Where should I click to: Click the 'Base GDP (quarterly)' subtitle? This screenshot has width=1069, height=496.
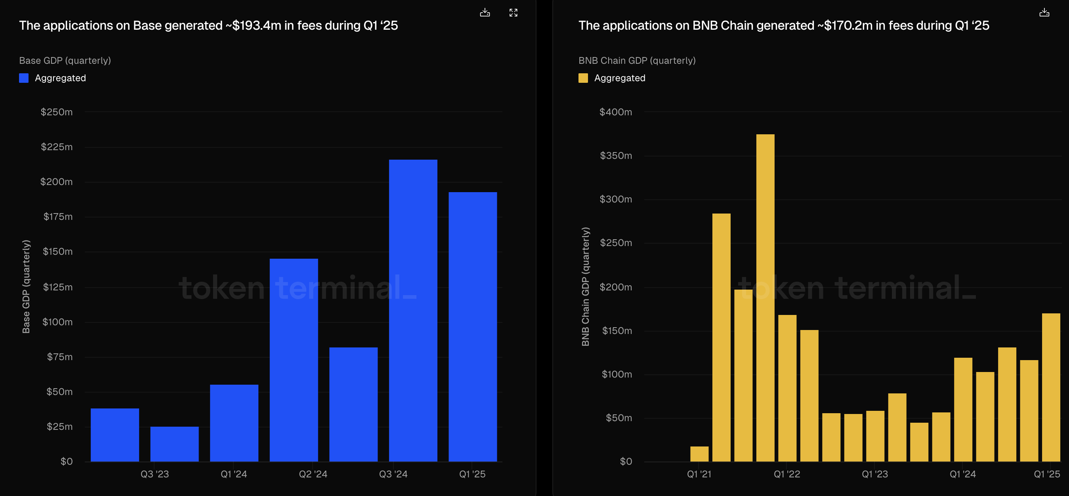click(x=65, y=61)
